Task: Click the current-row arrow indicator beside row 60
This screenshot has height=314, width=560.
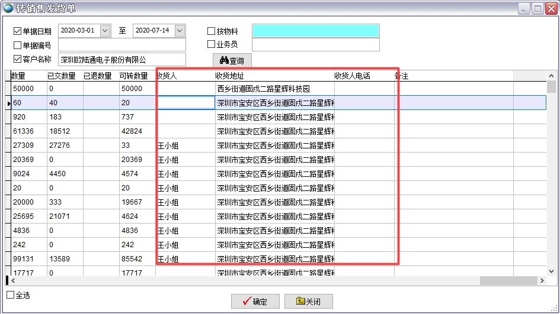Action: 8,103
